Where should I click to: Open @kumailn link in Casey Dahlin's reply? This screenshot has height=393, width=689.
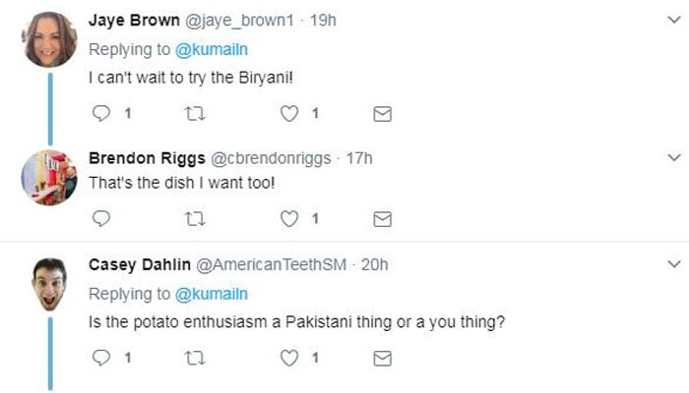pyautogui.click(x=212, y=294)
